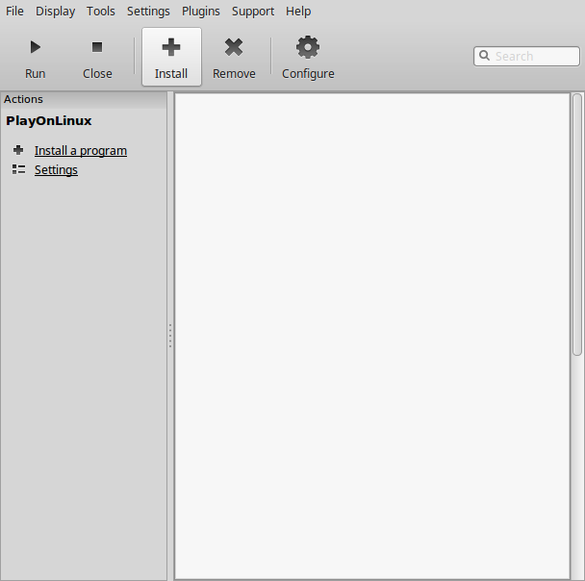Image resolution: width=585 pixels, height=581 pixels.
Task: Click the PlayOnLinux heading text
Action: pyautogui.click(x=49, y=121)
